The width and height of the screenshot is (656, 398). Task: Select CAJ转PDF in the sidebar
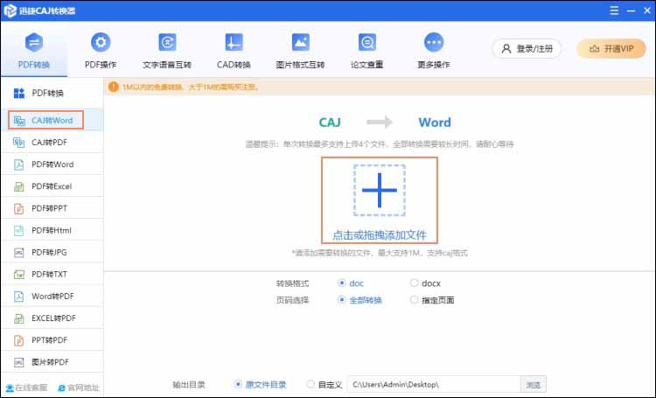click(x=51, y=142)
